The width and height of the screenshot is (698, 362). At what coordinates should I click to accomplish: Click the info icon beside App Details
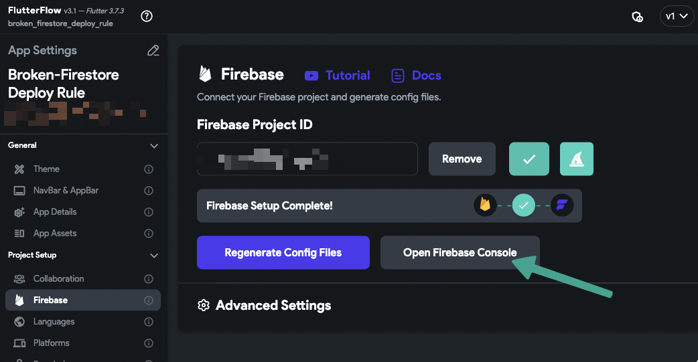pos(149,212)
